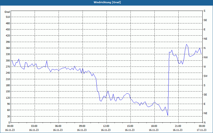This screenshot has width=213, height=133.
Task: Click the 210 degree axis label
Action: (8, 79)
